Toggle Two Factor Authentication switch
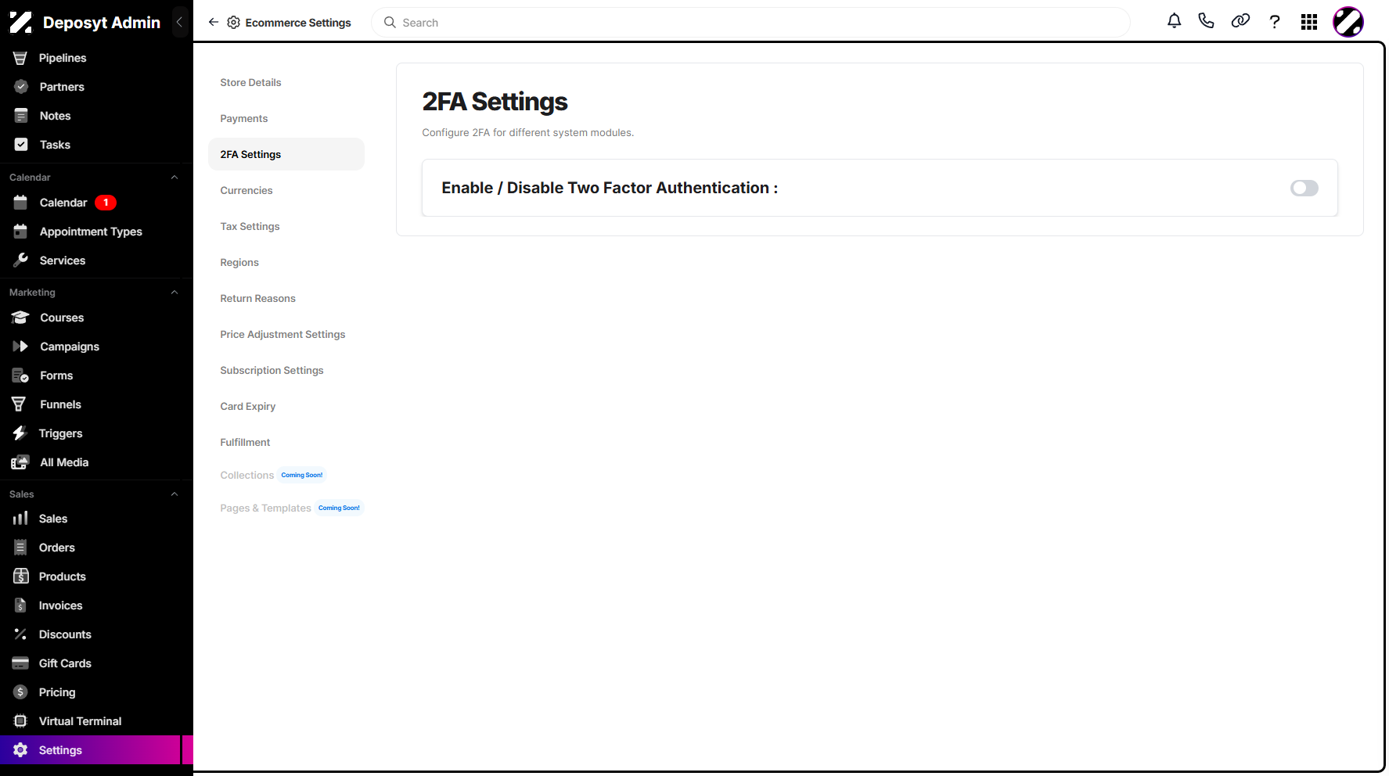1389x776 pixels. pyautogui.click(x=1304, y=188)
